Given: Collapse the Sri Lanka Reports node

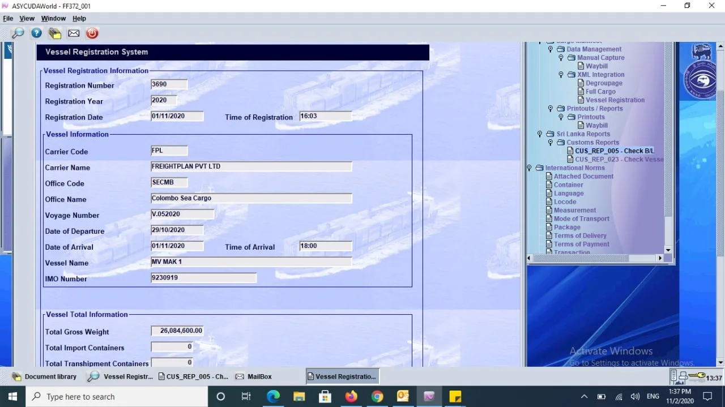Looking at the screenshot, I should tap(540, 134).
